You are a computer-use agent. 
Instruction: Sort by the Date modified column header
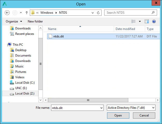click(x=130, y=29)
